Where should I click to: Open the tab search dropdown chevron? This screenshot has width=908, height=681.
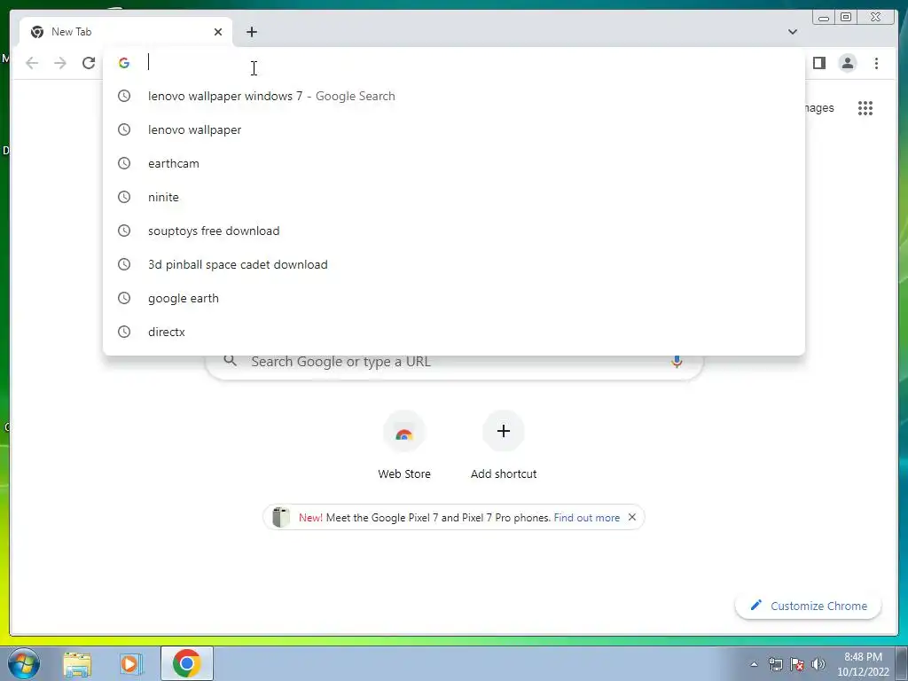coord(792,32)
